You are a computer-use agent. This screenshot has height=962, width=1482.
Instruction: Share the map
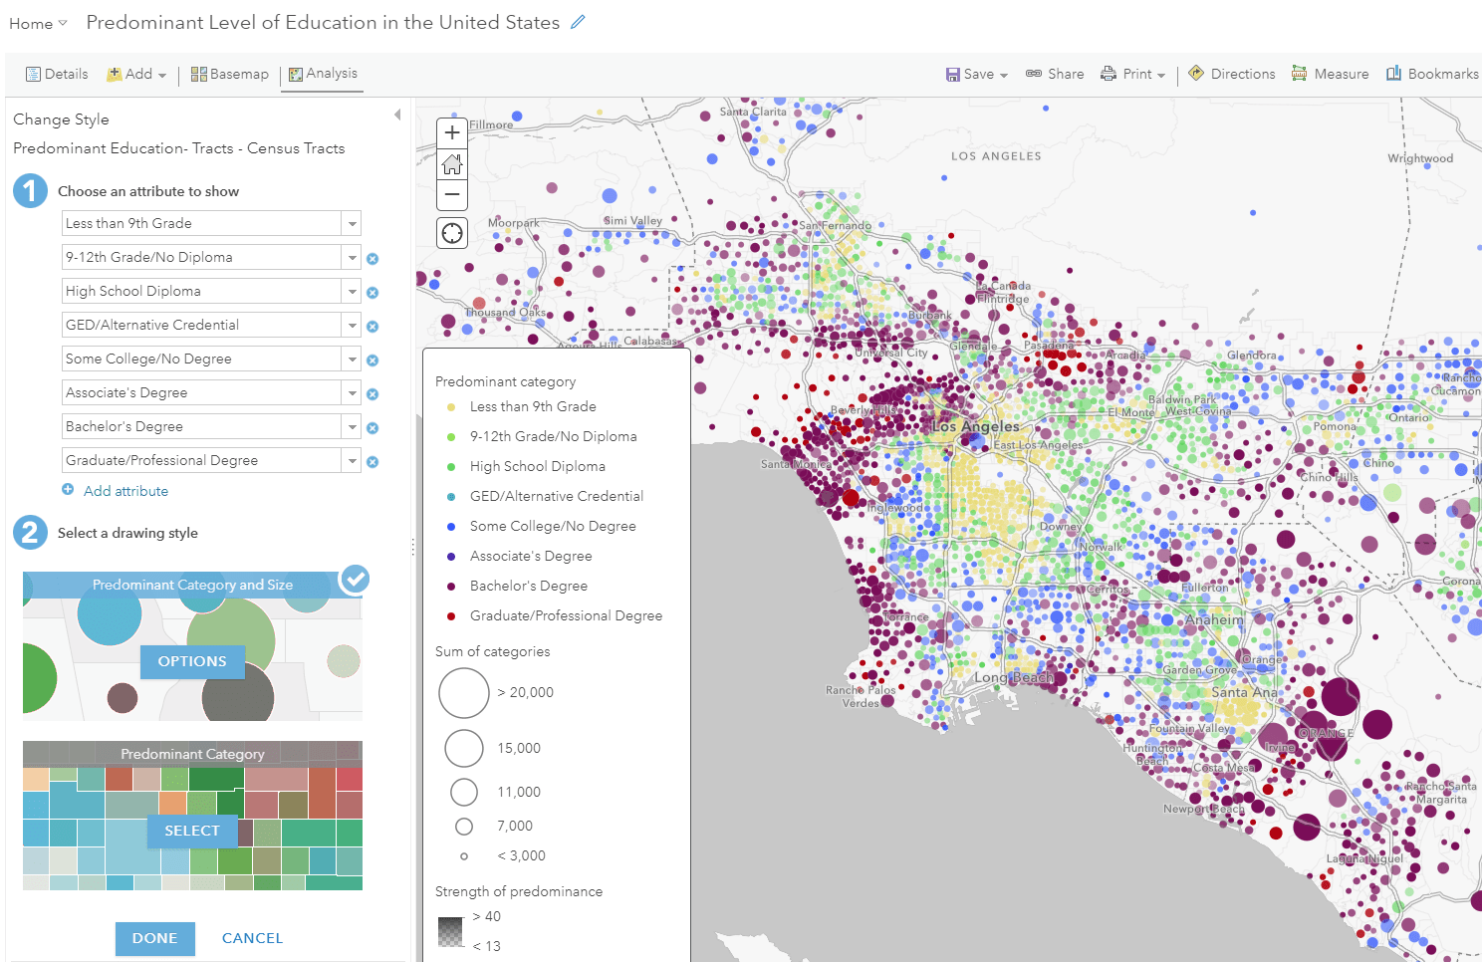point(1055,74)
